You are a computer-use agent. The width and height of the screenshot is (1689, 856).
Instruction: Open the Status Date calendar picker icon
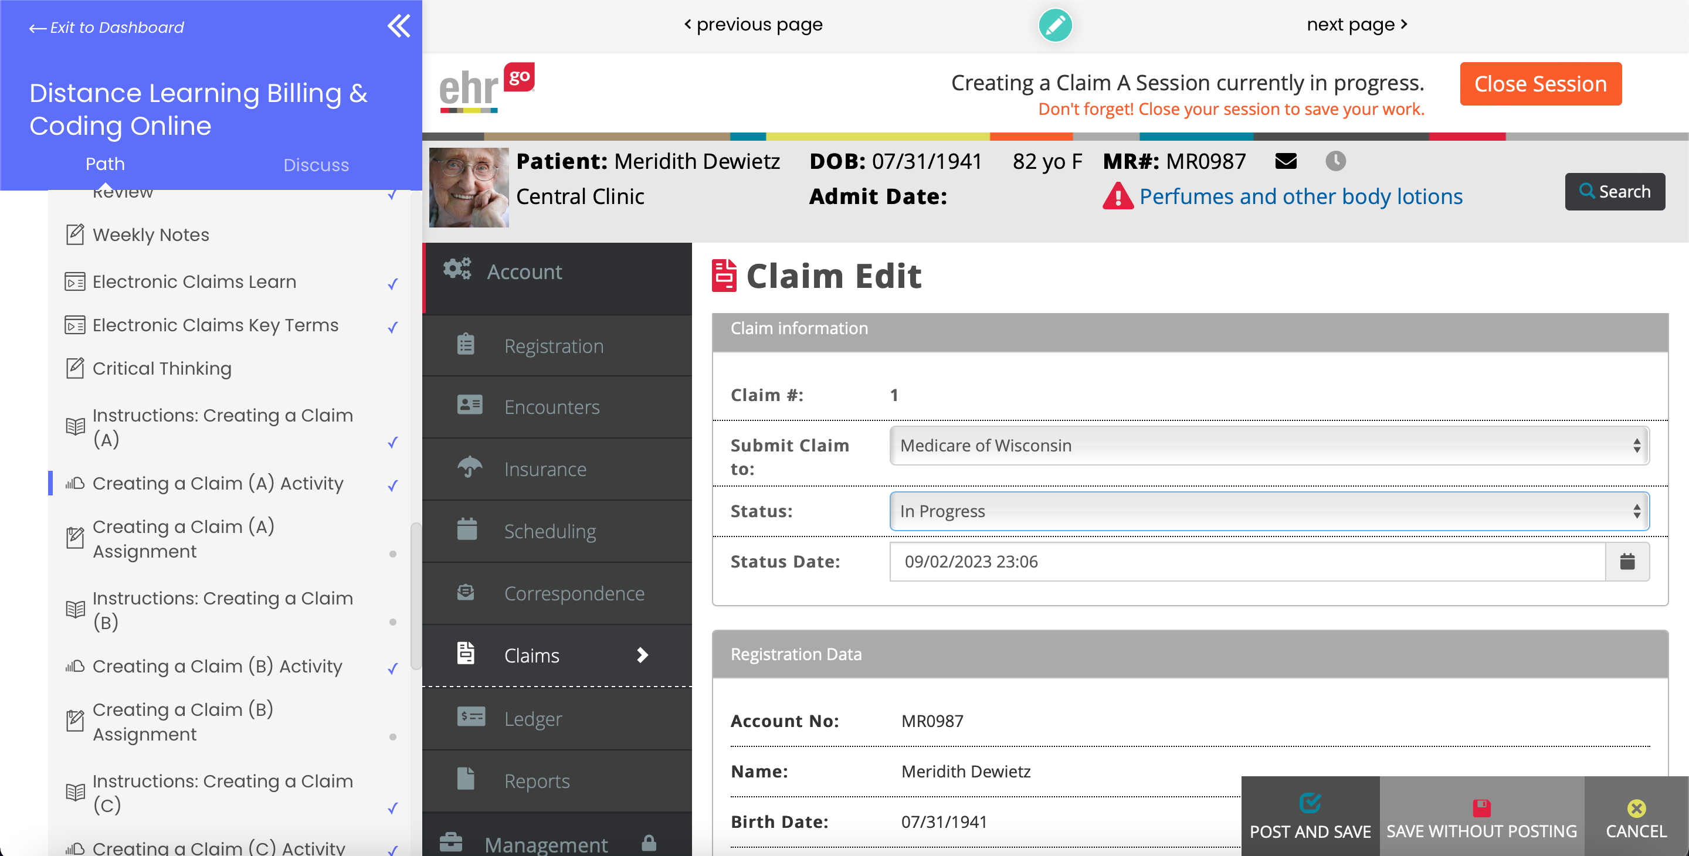click(1628, 562)
